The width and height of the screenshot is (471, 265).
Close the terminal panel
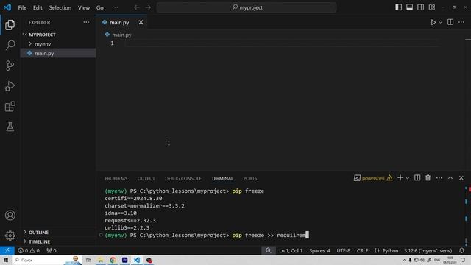tap(461, 178)
